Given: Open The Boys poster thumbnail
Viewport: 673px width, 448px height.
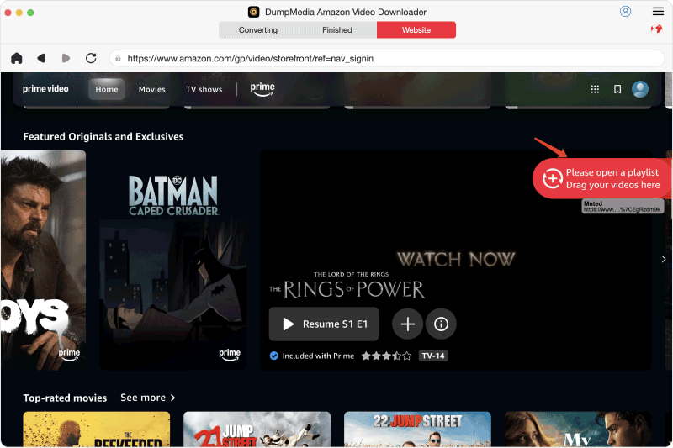Looking at the screenshot, I should (x=43, y=261).
